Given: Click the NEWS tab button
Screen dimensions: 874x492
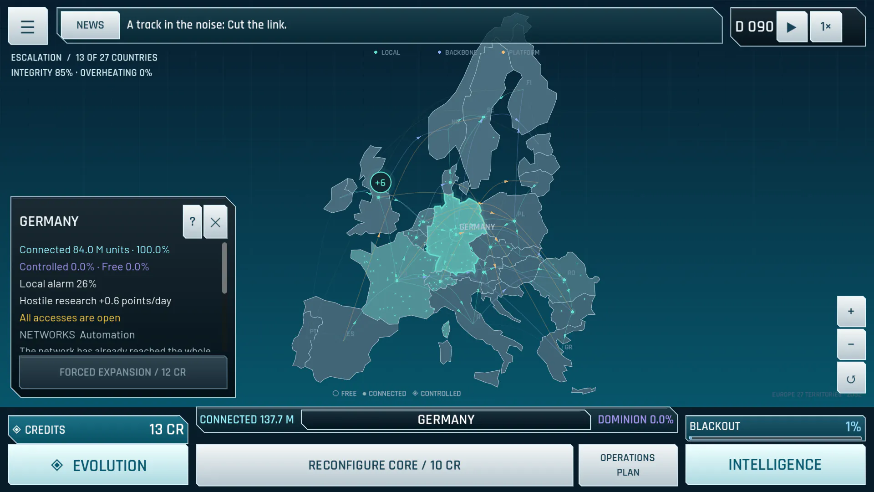Looking at the screenshot, I should pyautogui.click(x=90, y=25).
